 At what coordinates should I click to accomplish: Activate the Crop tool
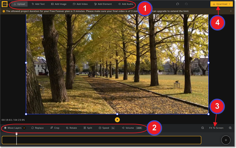(55, 128)
